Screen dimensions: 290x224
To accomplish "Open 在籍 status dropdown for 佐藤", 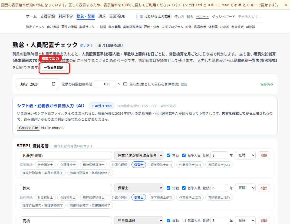I will 245,155.
